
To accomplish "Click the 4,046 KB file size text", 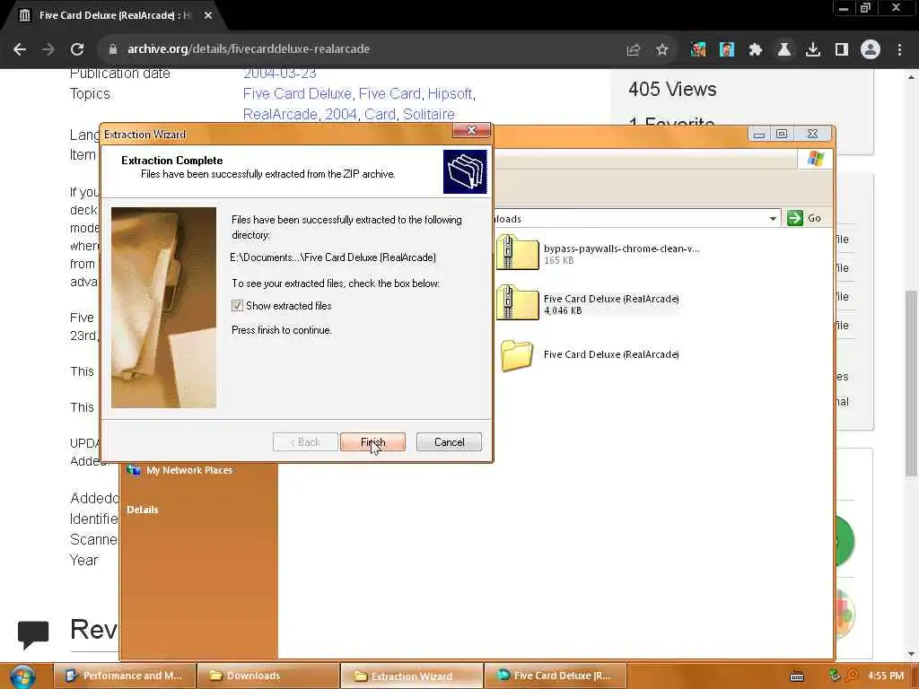I will coord(563,310).
